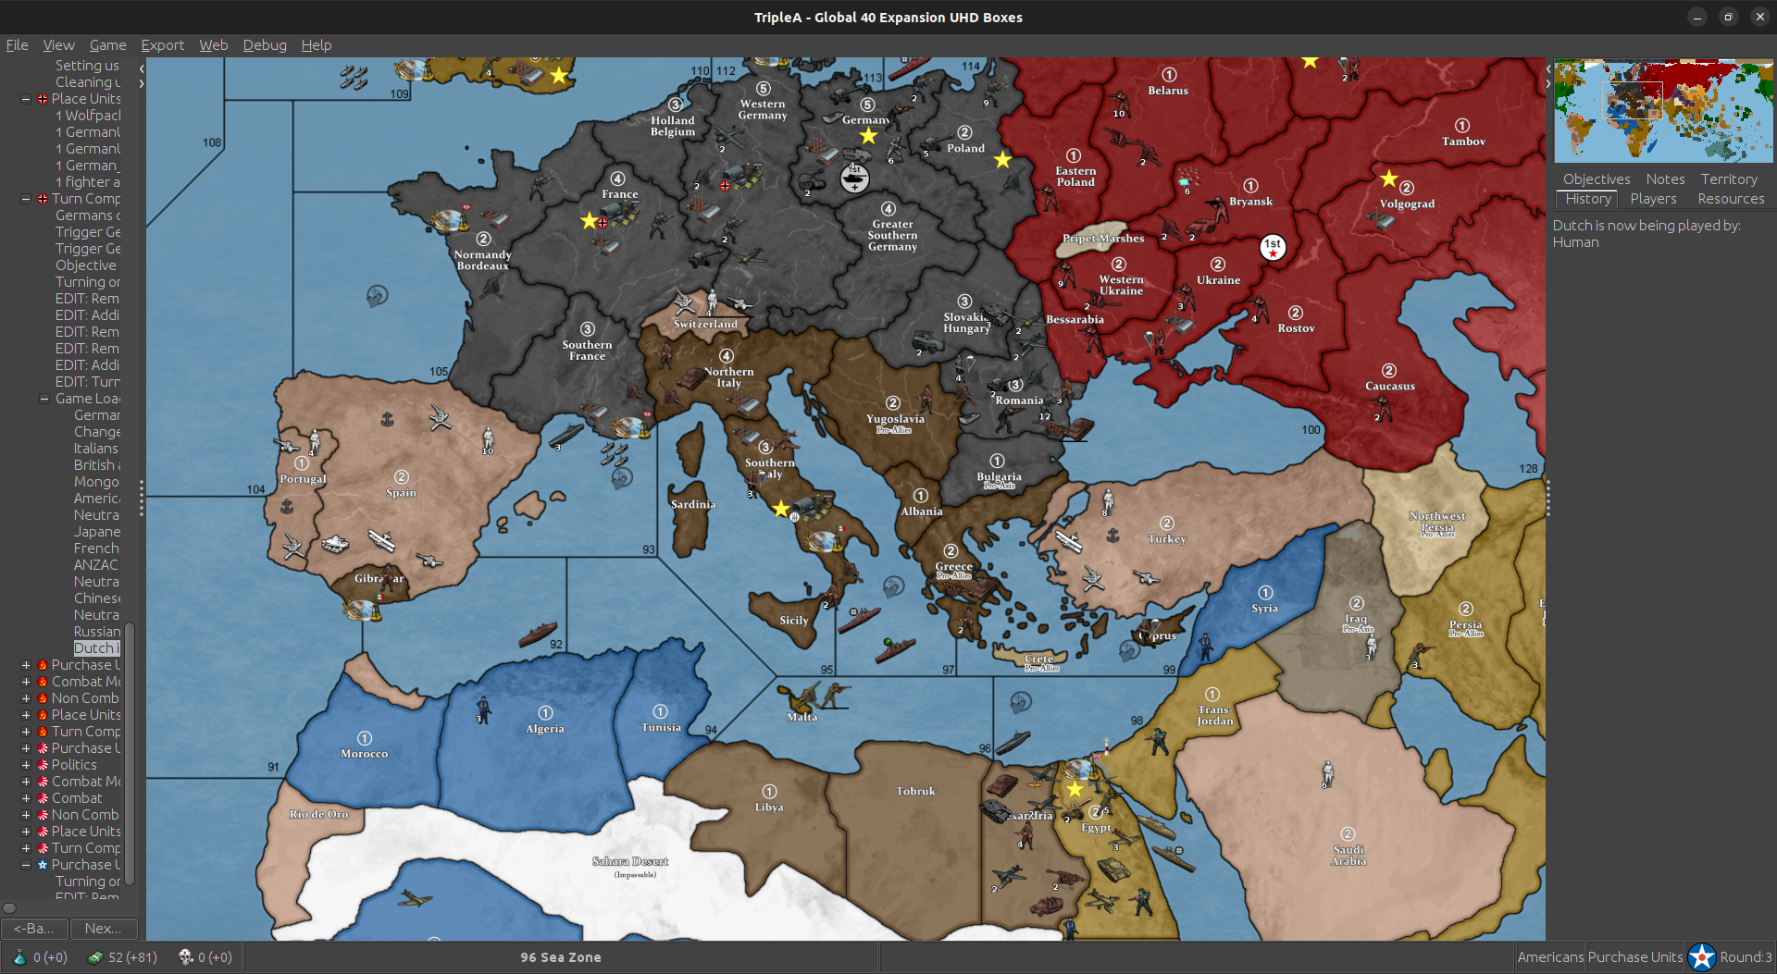Select the highlighted 'Dutch i' history entry

click(x=96, y=648)
